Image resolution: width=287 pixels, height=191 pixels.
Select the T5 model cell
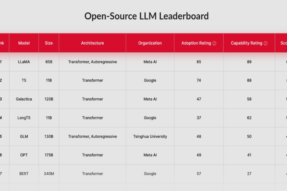point(24,80)
